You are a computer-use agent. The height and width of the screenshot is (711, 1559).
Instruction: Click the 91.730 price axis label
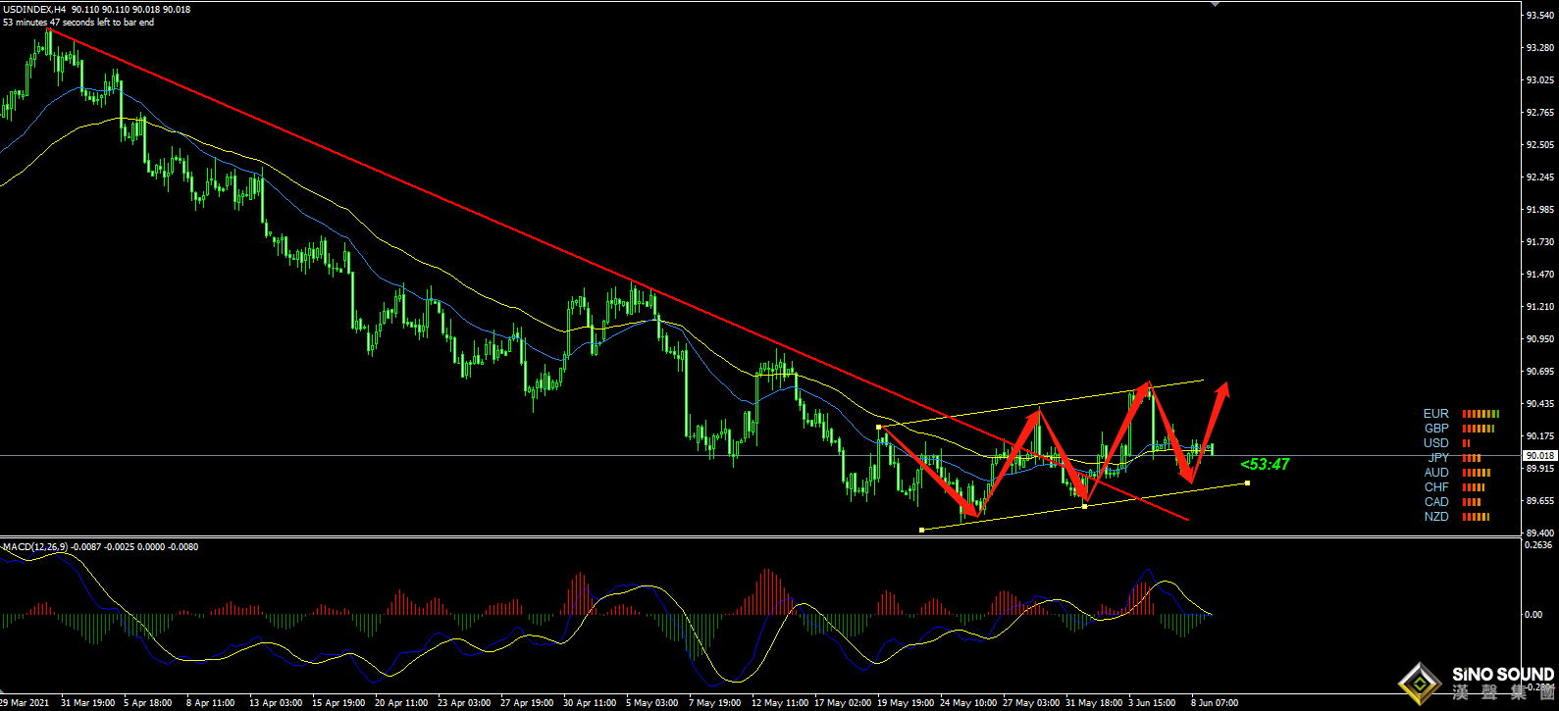(1540, 242)
